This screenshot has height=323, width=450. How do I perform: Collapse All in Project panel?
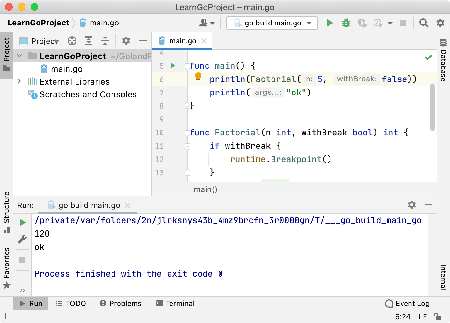coord(105,41)
